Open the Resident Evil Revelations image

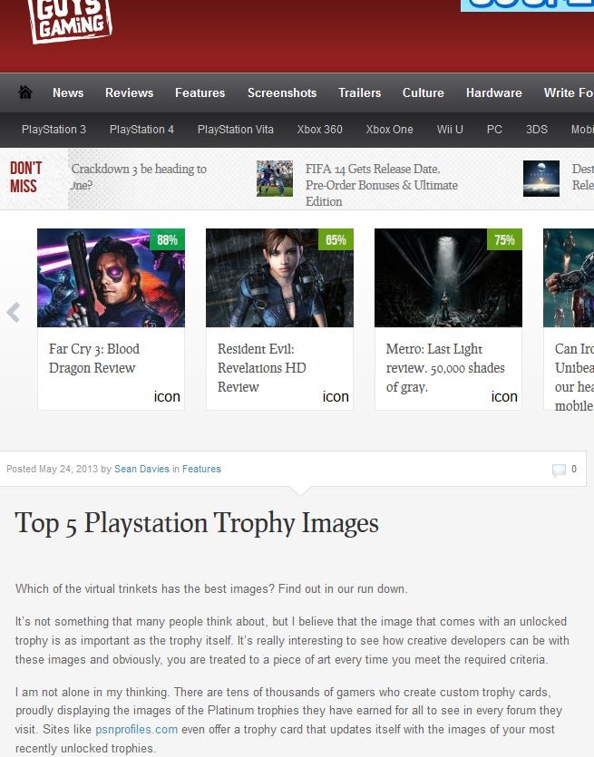click(279, 277)
